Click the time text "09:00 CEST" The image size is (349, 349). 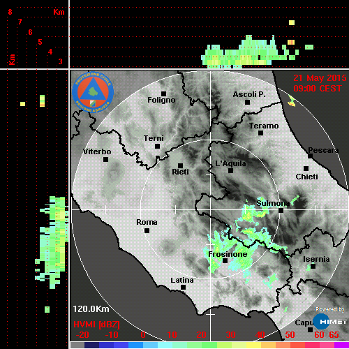coord(318,89)
